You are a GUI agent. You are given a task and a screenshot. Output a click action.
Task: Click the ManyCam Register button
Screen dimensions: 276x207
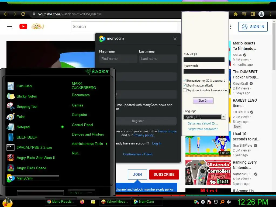pos(146,121)
